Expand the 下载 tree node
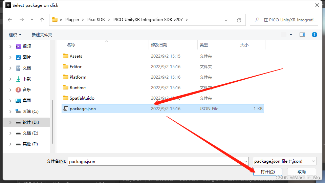 10,79
